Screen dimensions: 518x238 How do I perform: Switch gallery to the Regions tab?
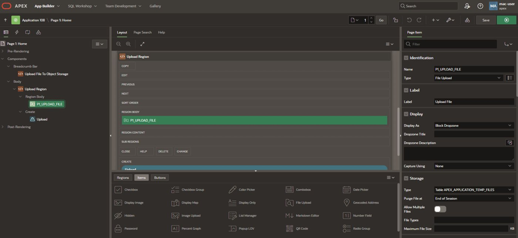click(x=123, y=178)
